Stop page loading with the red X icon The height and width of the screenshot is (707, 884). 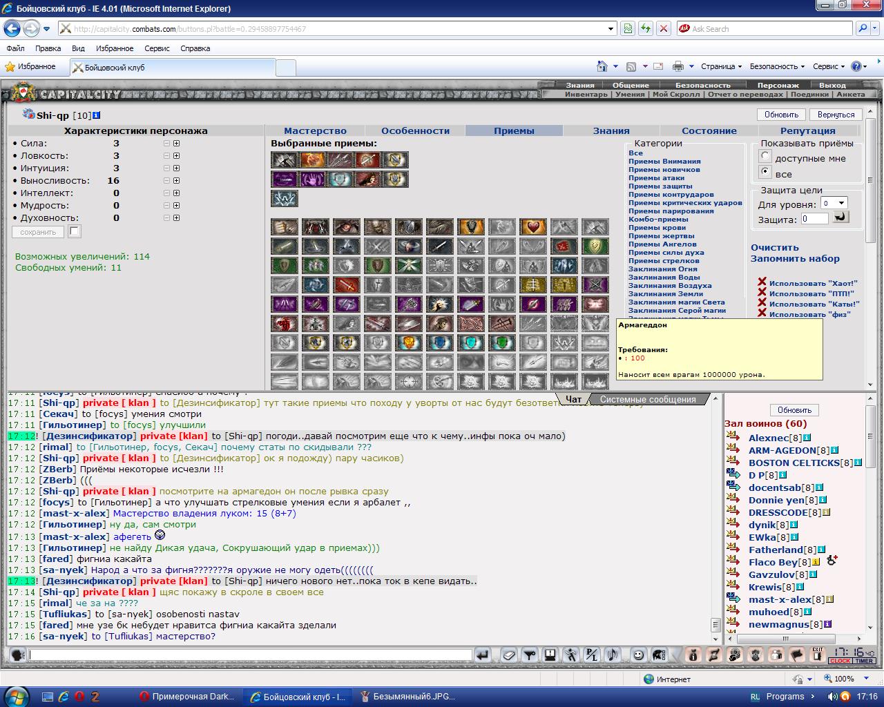(x=663, y=28)
